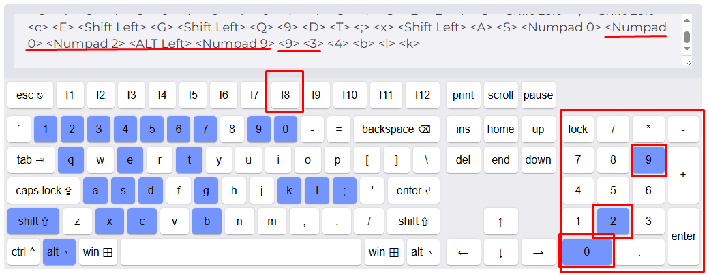Viewport: 709px width, 276px height.
Task: Click the highlighted left alt key
Action: pos(59,252)
